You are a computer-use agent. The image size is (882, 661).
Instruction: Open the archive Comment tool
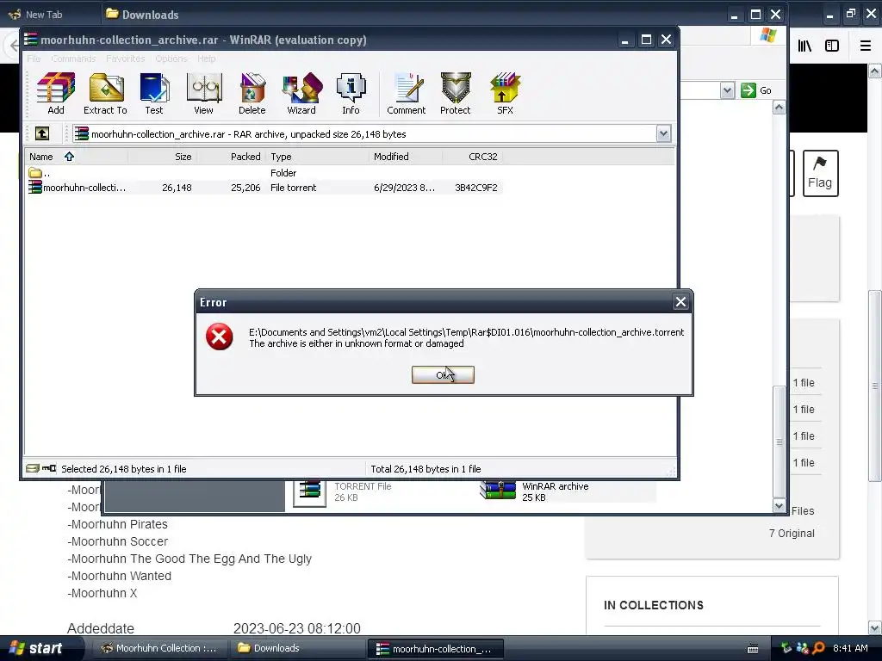[407, 94]
